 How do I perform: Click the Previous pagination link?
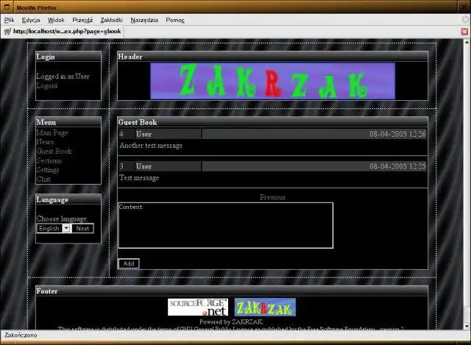click(272, 197)
